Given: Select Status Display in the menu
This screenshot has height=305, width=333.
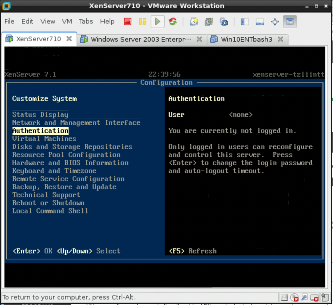Looking at the screenshot, I should click(x=40, y=114).
